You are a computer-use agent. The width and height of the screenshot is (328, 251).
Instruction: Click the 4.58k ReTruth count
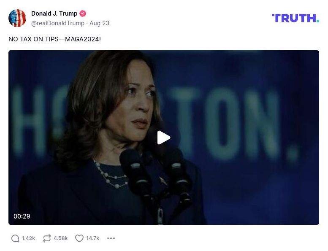pos(60,238)
